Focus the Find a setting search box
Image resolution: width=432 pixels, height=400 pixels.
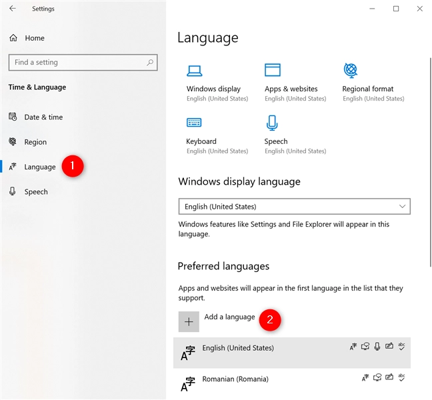click(83, 63)
